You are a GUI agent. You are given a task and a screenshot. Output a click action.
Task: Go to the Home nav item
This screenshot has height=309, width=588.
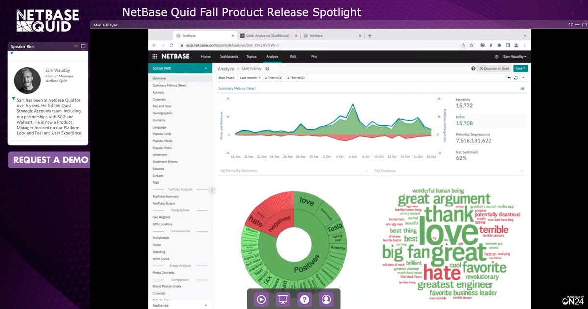(x=206, y=56)
